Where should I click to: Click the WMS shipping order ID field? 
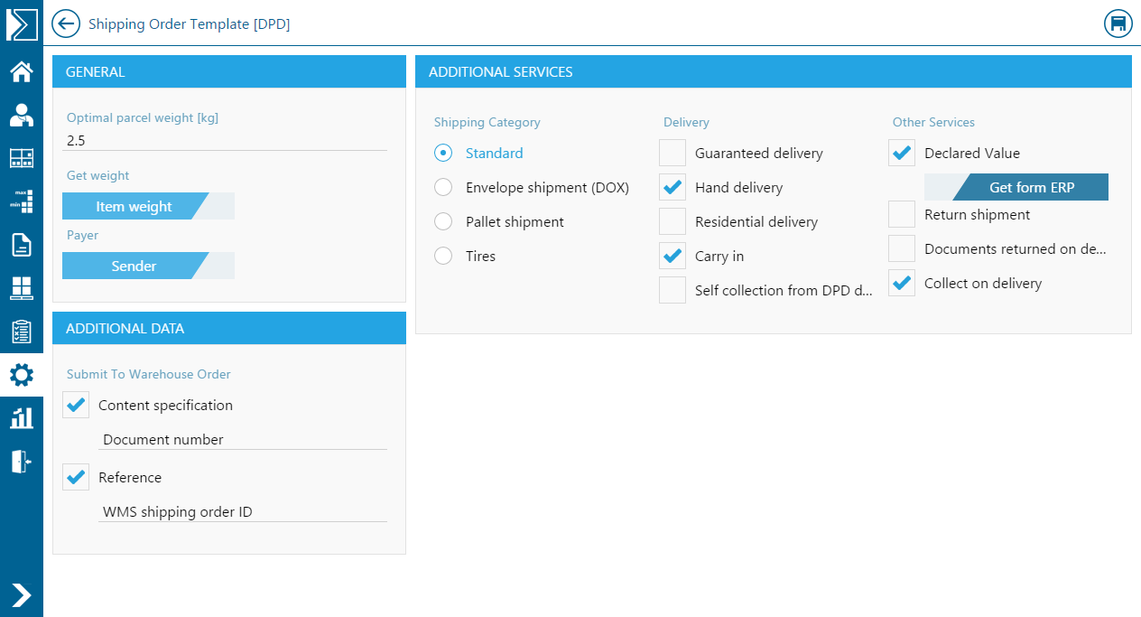click(242, 512)
